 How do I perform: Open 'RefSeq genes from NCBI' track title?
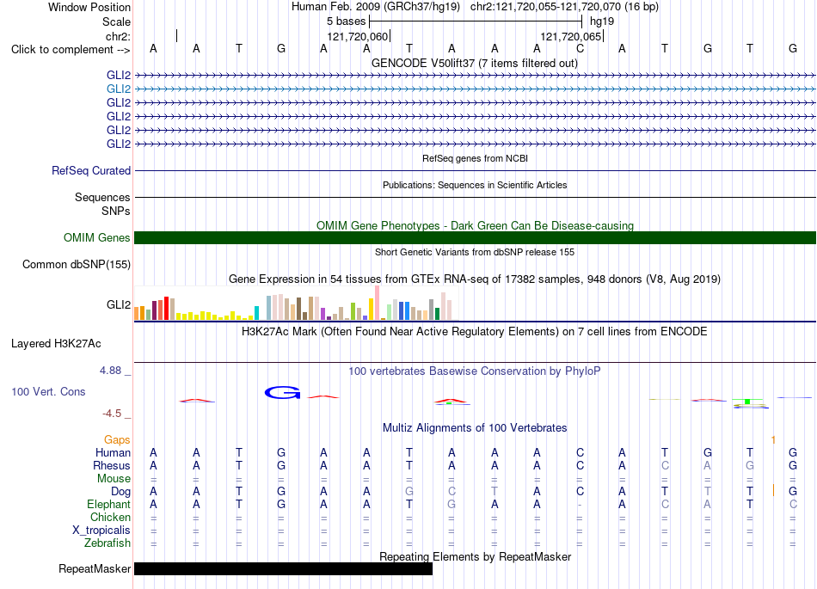coord(475,158)
